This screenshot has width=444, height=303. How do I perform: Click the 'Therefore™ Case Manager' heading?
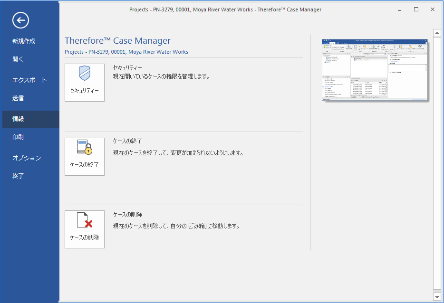118,41
